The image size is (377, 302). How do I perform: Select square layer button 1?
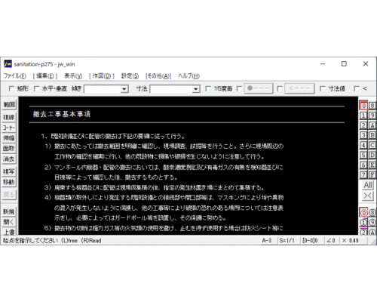pyautogui.click(x=363, y=116)
